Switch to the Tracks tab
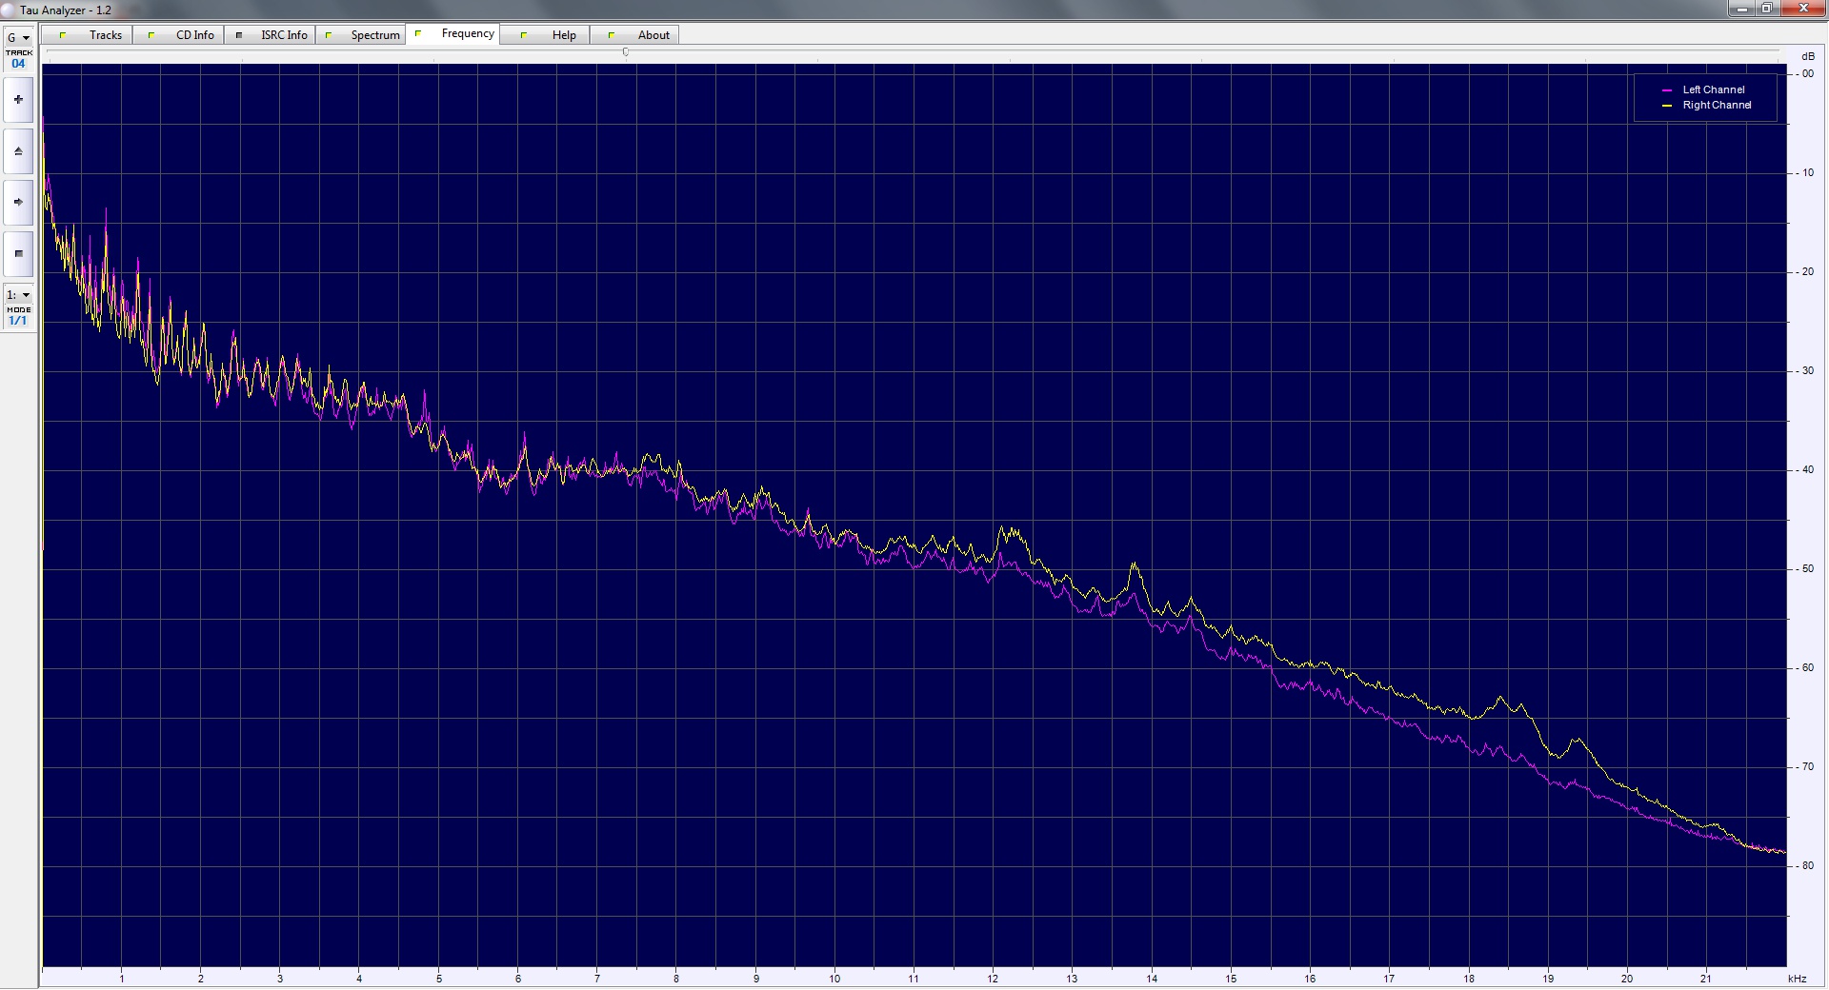The width and height of the screenshot is (1829, 990). (105, 35)
